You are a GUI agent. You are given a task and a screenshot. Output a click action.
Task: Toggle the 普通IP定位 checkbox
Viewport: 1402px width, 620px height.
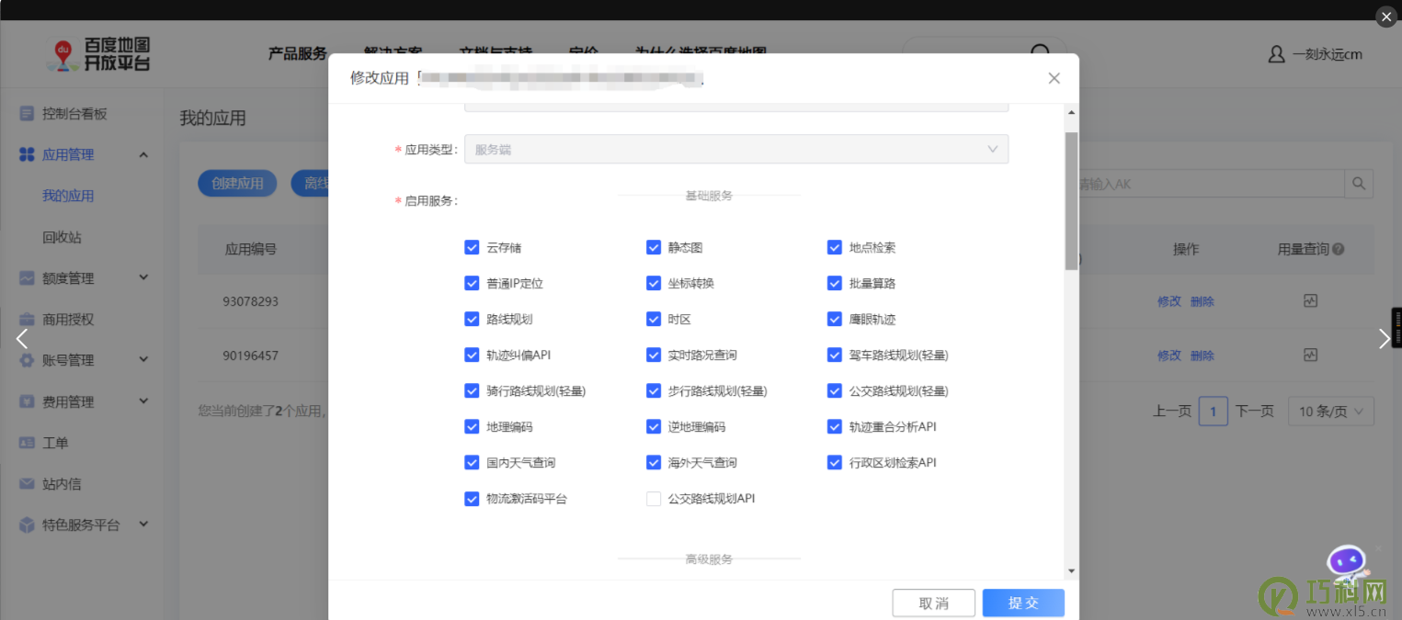[472, 283]
